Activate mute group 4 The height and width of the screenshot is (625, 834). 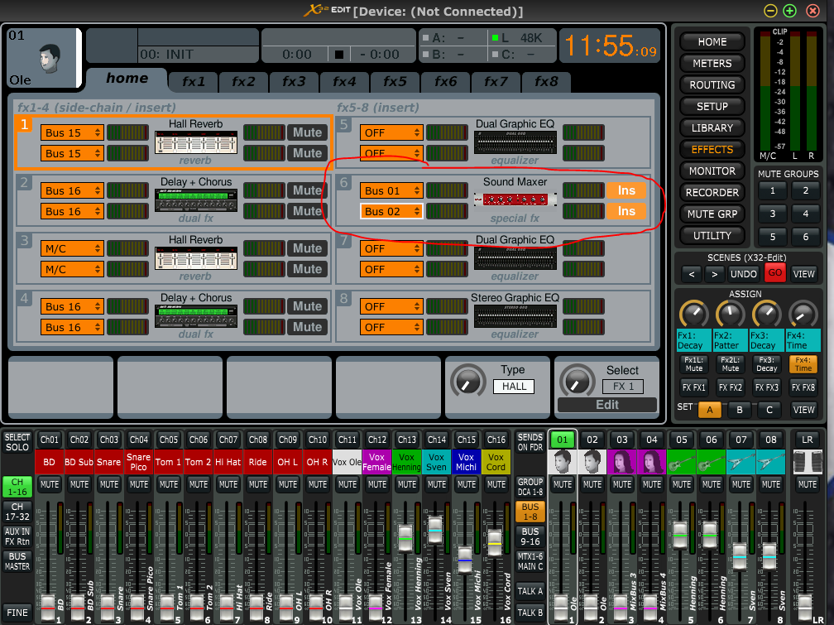pos(805,214)
